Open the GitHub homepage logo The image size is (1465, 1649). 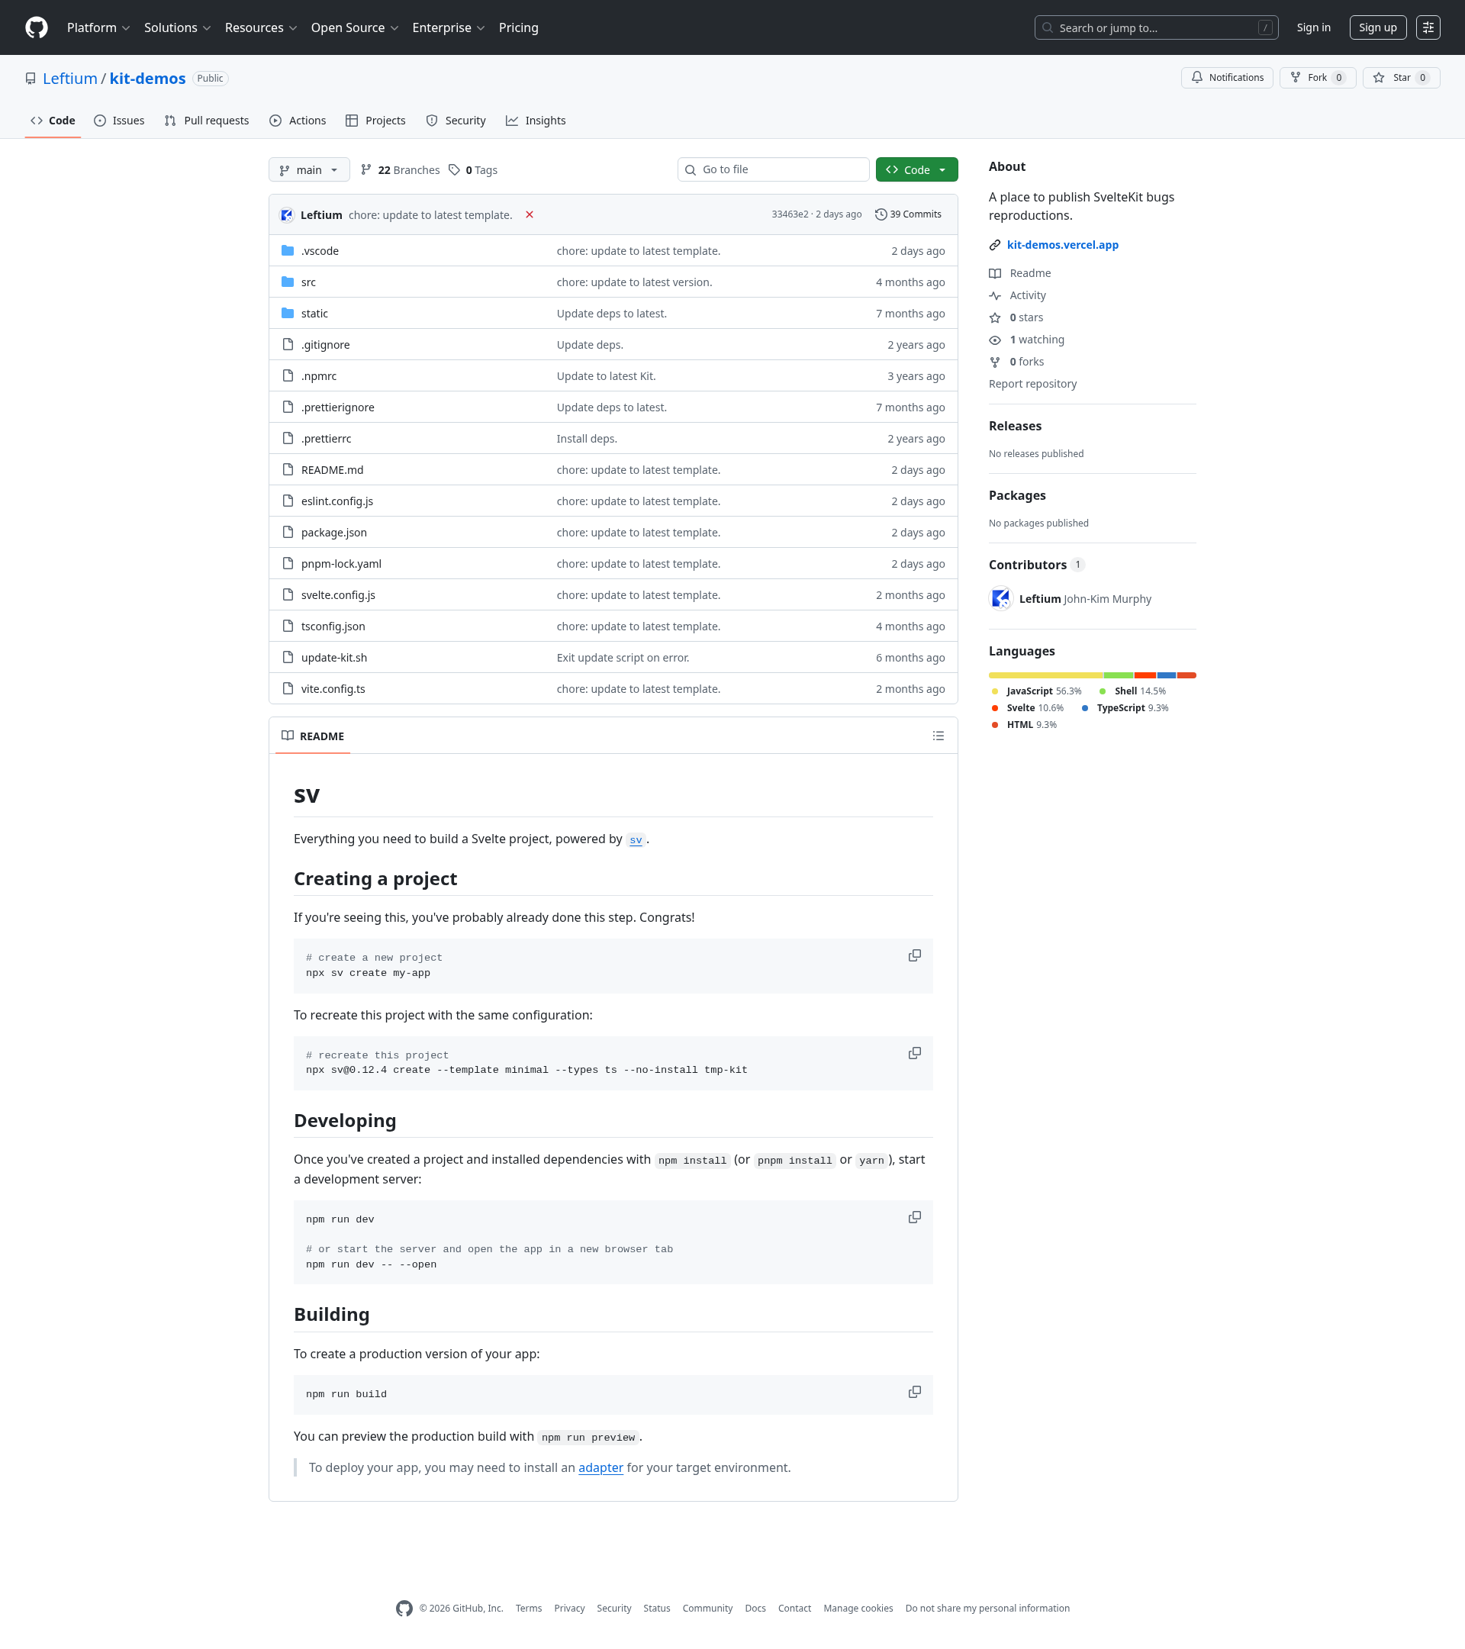pyautogui.click(x=37, y=27)
